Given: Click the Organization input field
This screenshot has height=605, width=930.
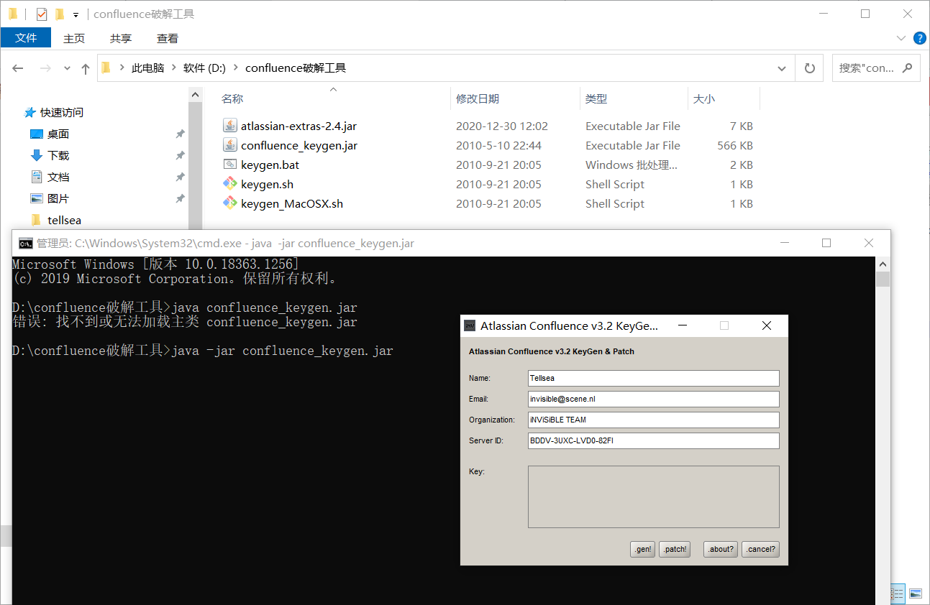Looking at the screenshot, I should [654, 420].
